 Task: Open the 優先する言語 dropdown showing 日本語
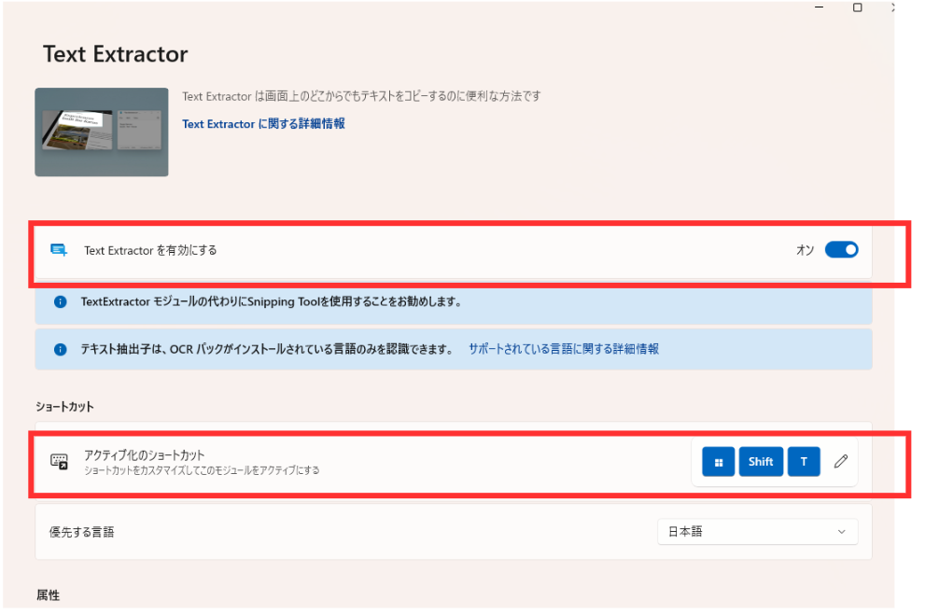[x=758, y=532]
